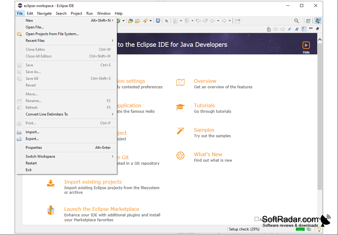Open the Overview link
Viewport: 338px width, 235px height.
point(205,81)
